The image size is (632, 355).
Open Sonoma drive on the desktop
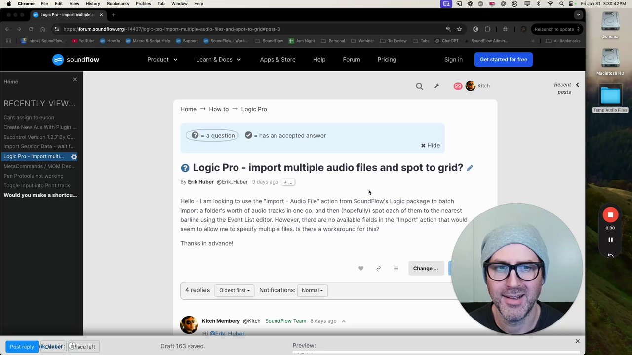coord(610,26)
